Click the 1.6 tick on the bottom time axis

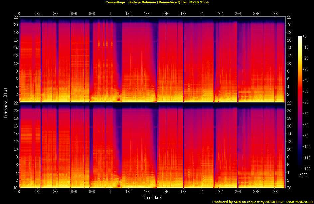pos(165,192)
